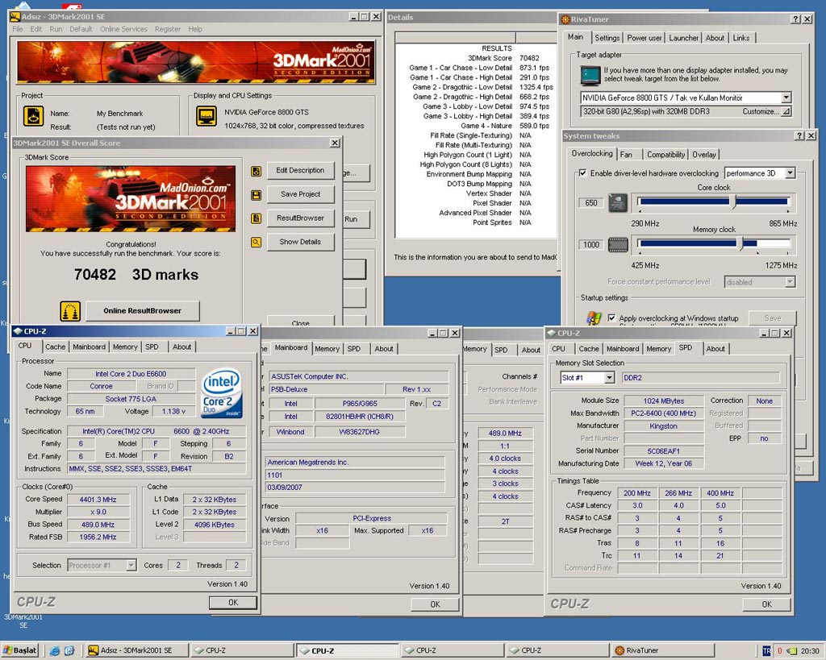826x660 pixels.
Task: Click the RivaTuner Customize expander triangle
Action: tap(786, 111)
